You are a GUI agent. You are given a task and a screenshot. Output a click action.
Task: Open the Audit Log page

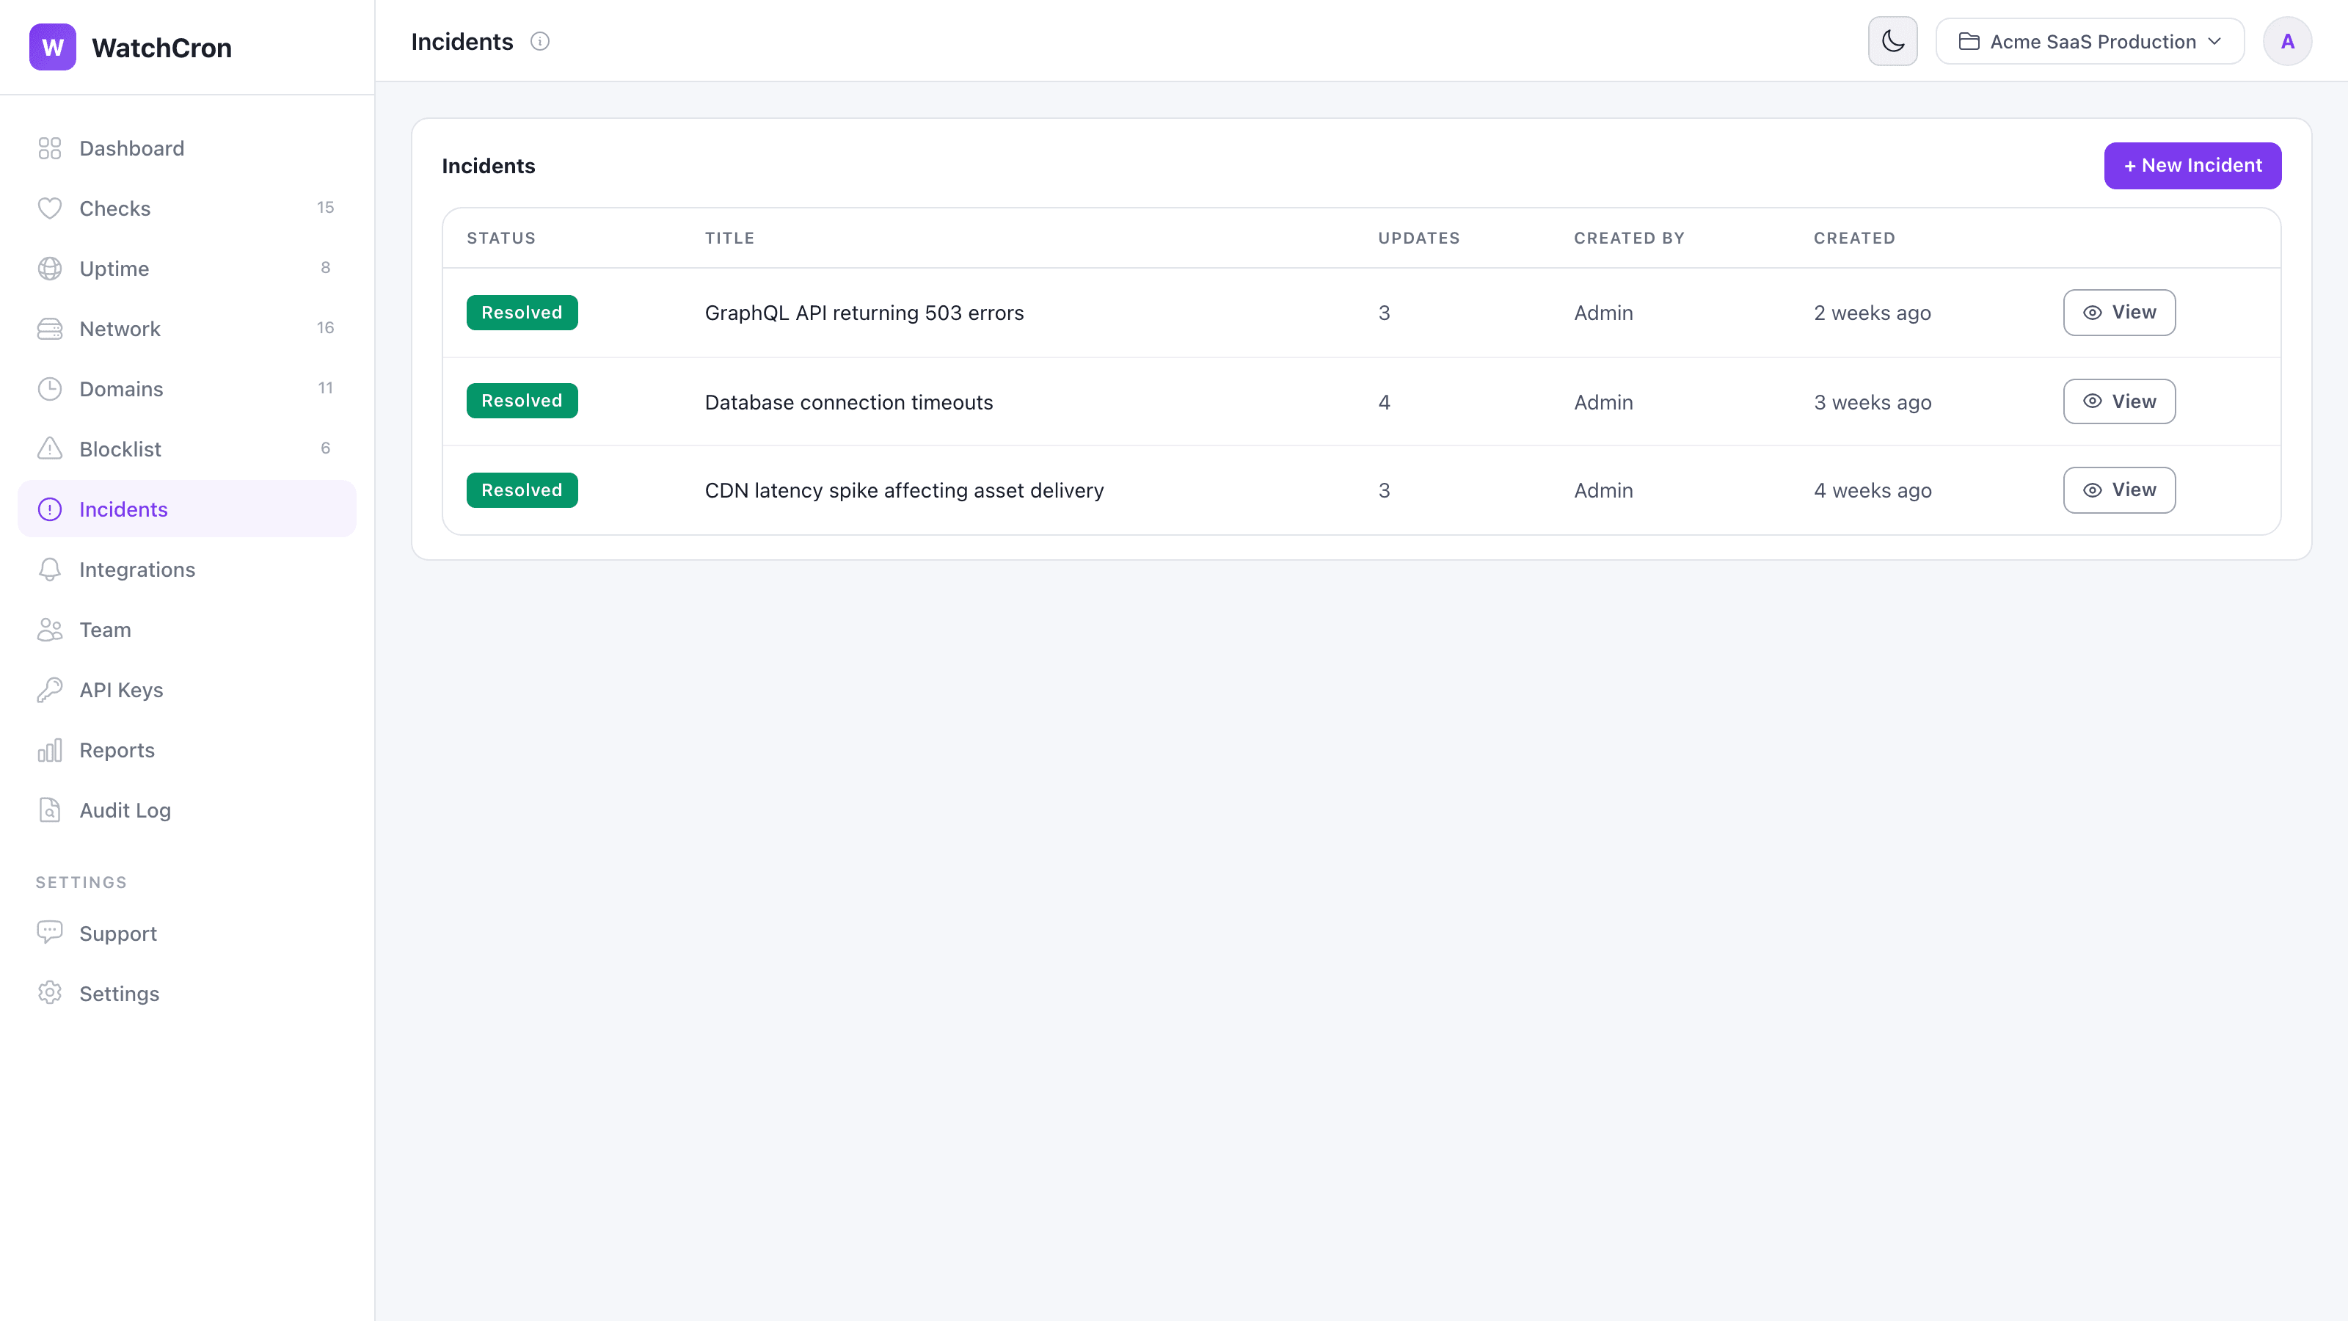(x=187, y=810)
